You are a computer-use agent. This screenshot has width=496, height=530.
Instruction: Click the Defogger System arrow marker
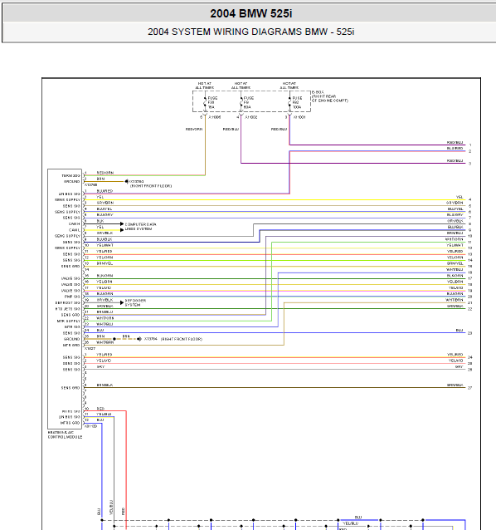click(122, 302)
